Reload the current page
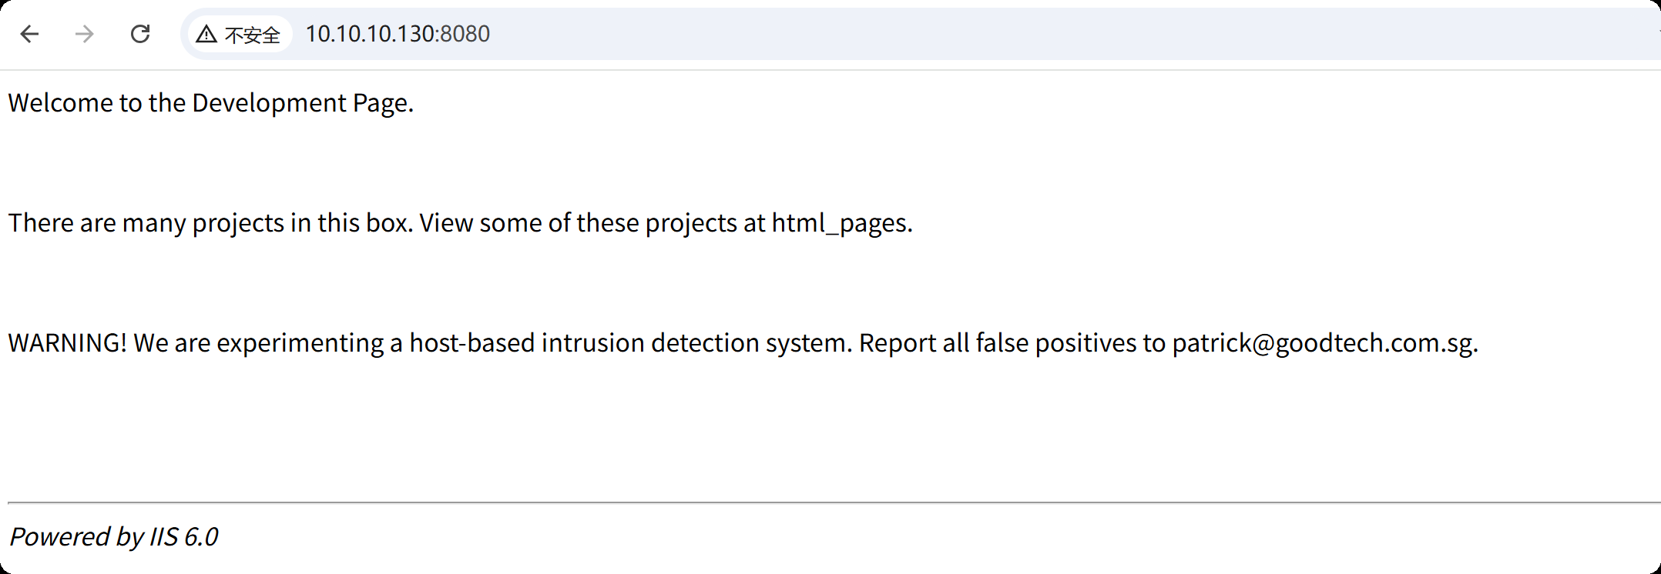 [x=140, y=34]
